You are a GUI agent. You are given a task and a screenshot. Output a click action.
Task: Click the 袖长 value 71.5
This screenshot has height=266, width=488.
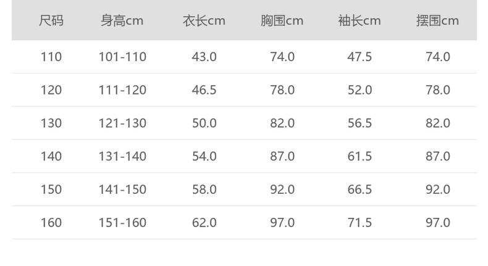(x=360, y=223)
